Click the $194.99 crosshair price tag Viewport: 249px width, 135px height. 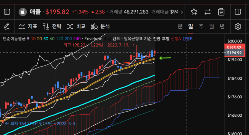click(x=234, y=53)
